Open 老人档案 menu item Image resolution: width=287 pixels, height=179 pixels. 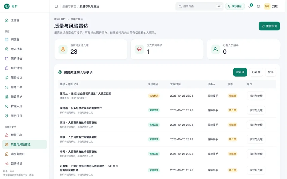25,49
